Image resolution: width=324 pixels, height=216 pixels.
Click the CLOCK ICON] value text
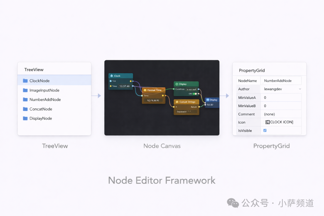[282, 122]
